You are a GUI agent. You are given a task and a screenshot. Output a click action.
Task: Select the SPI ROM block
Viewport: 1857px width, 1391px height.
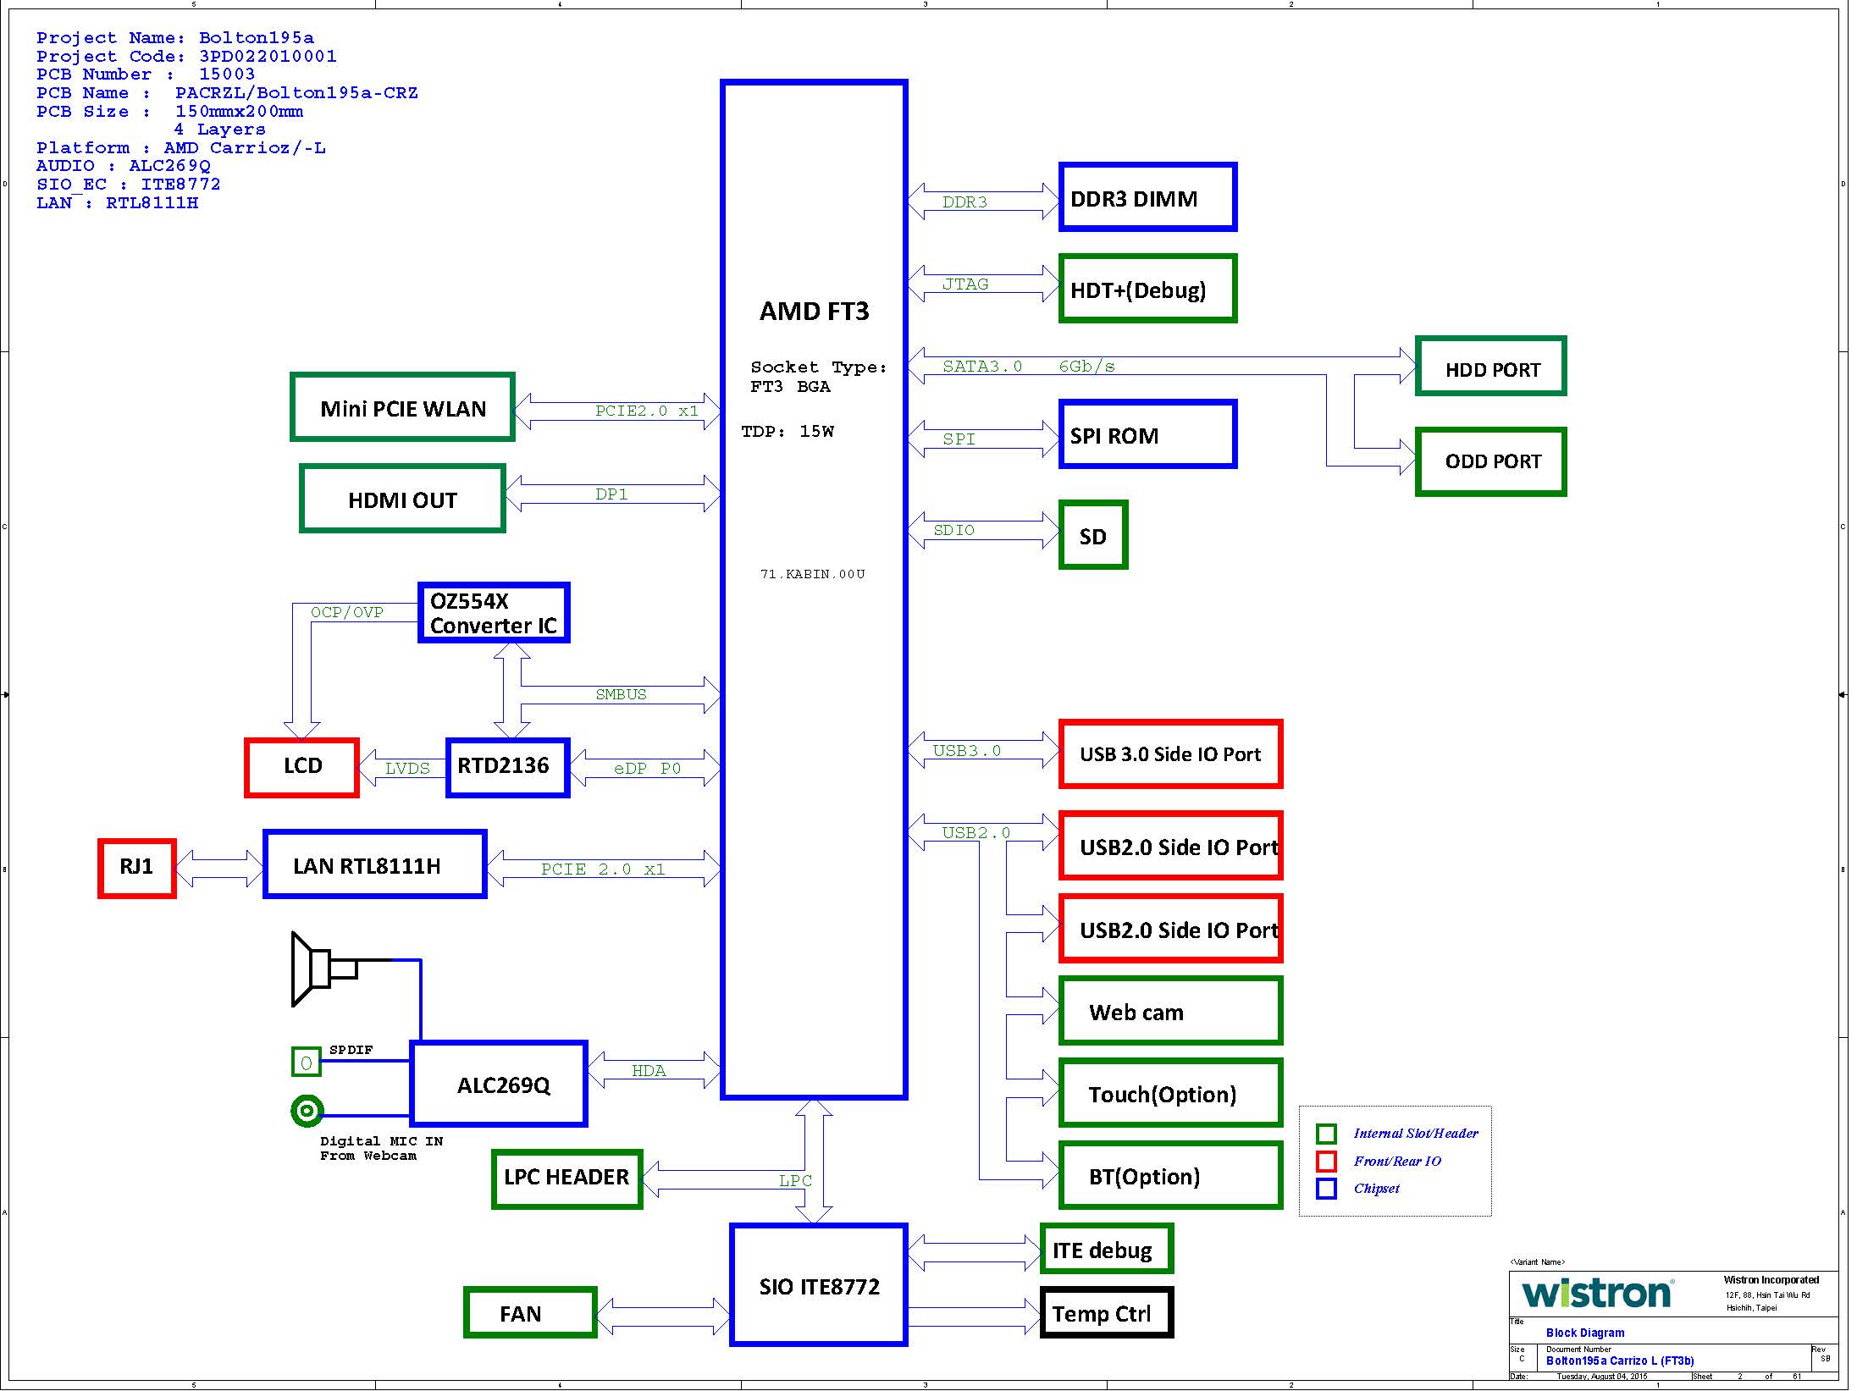pyautogui.click(x=1147, y=434)
